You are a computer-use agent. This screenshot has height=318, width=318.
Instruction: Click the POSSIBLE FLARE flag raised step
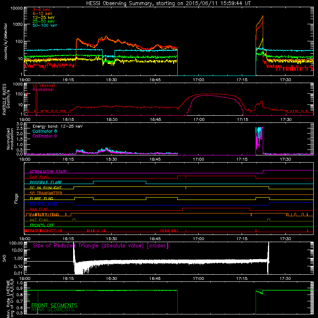pyautogui.click(x=120, y=181)
